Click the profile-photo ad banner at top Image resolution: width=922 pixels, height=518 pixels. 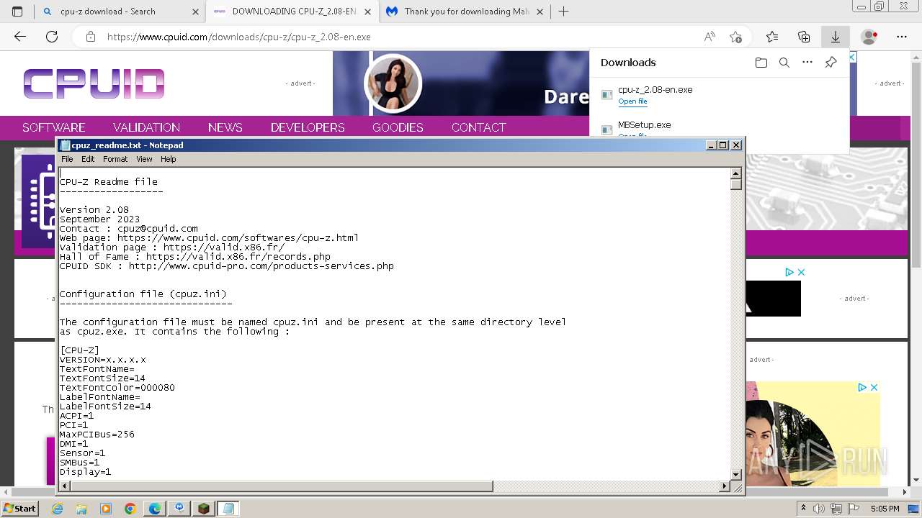pyautogui.click(x=461, y=83)
